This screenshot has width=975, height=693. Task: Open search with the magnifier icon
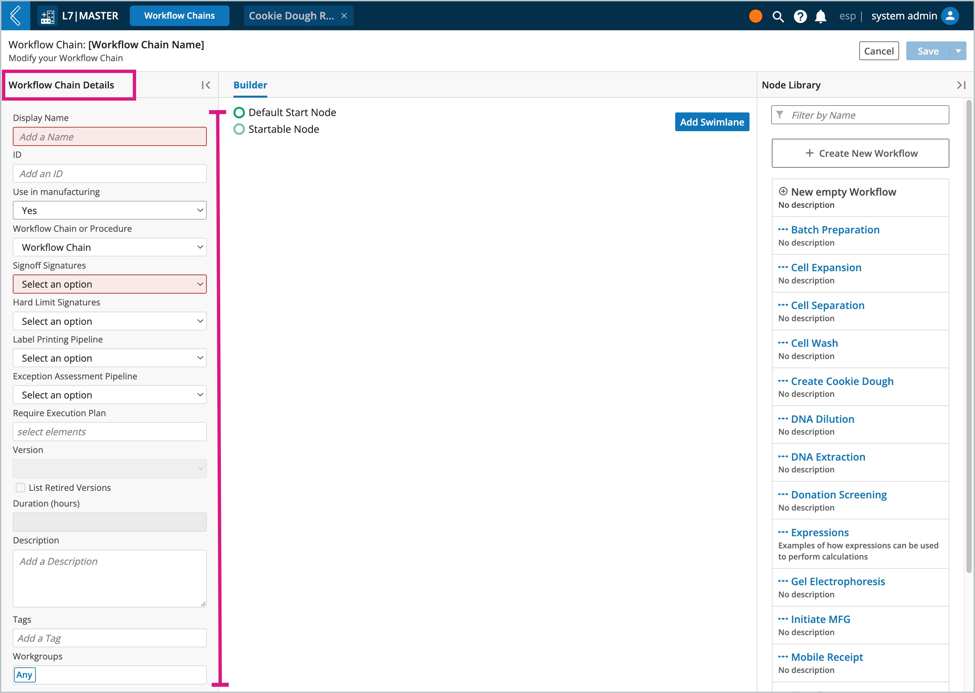(778, 17)
